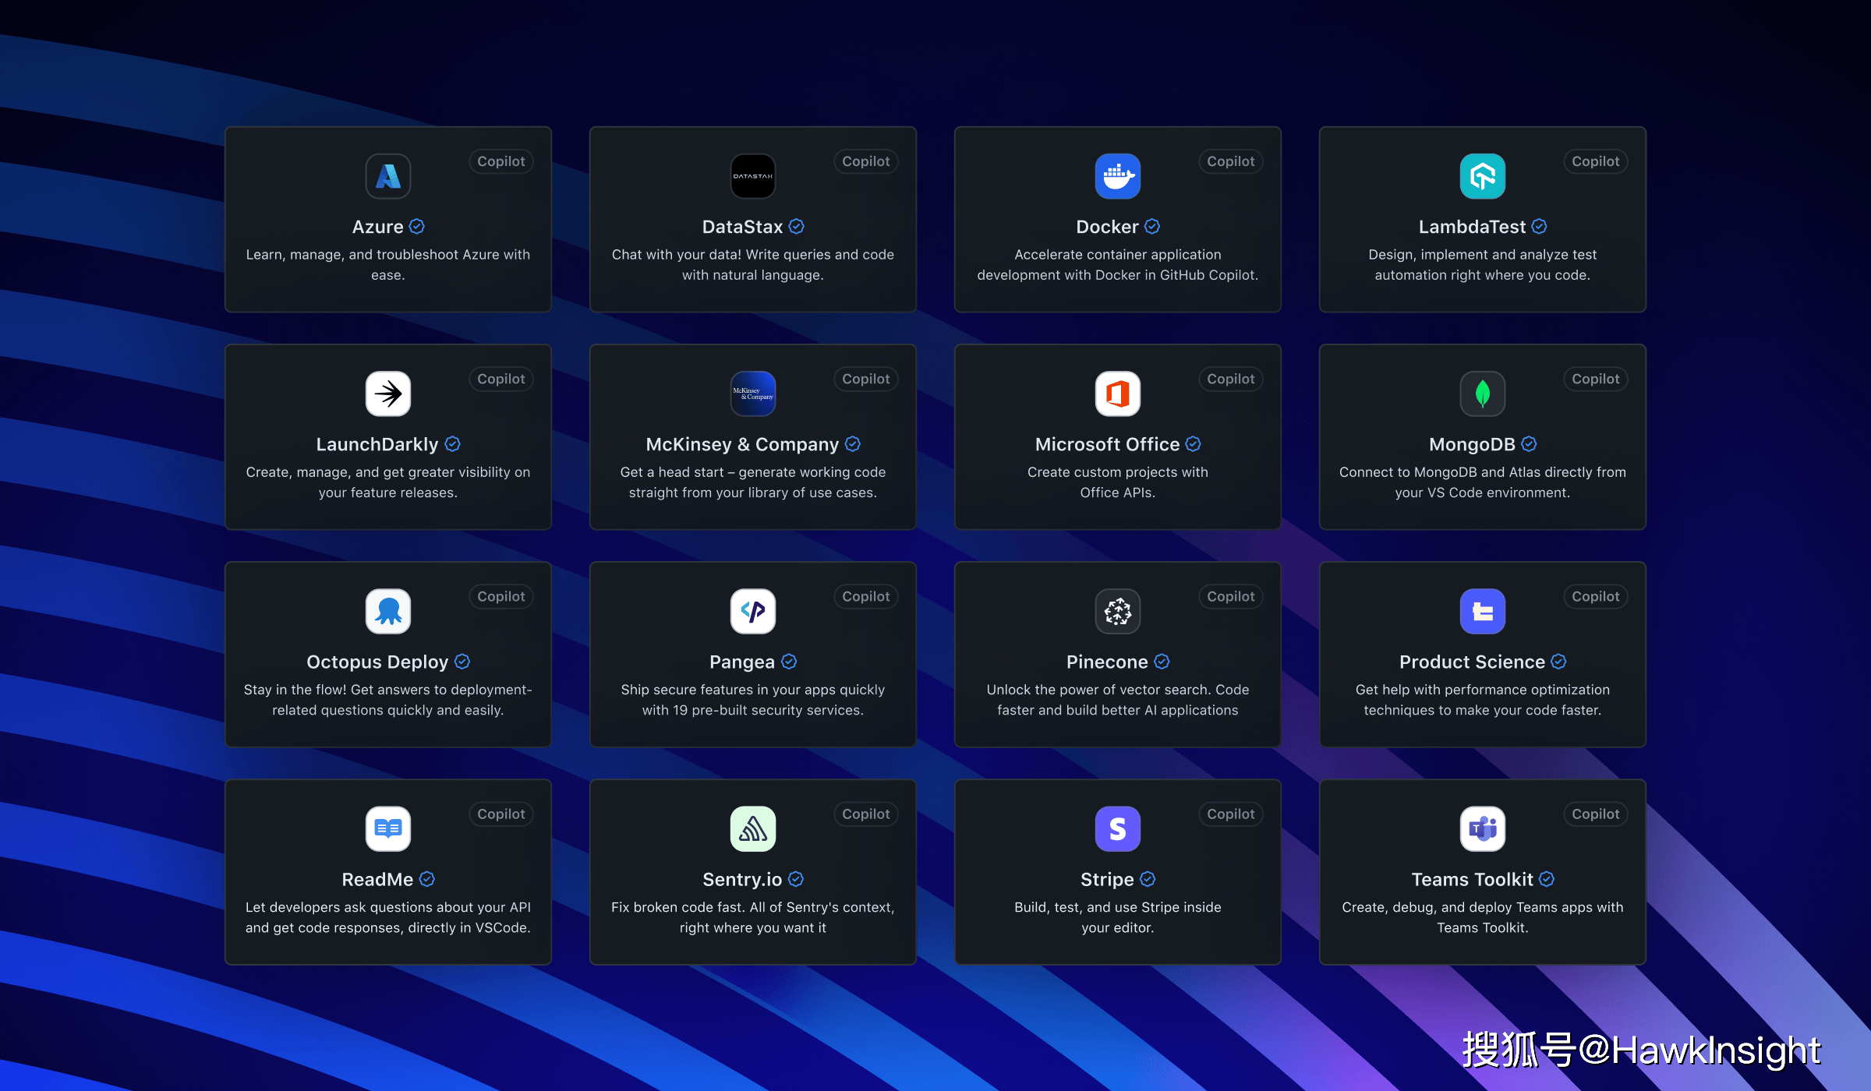Click the Copilot tag on the Docker card
Viewport: 1871px width, 1091px height.
coord(1231,161)
